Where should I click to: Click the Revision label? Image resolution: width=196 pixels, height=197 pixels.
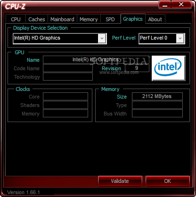click(x=111, y=68)
